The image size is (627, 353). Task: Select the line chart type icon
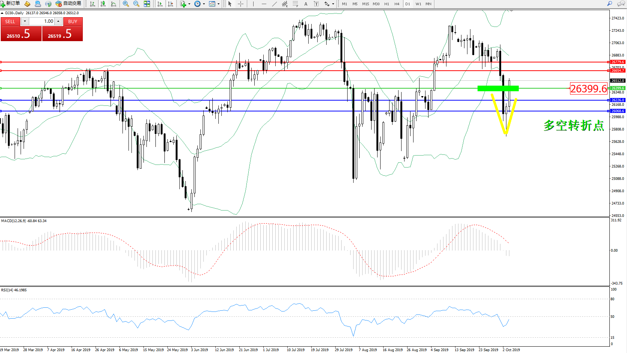tap(113, 4)
